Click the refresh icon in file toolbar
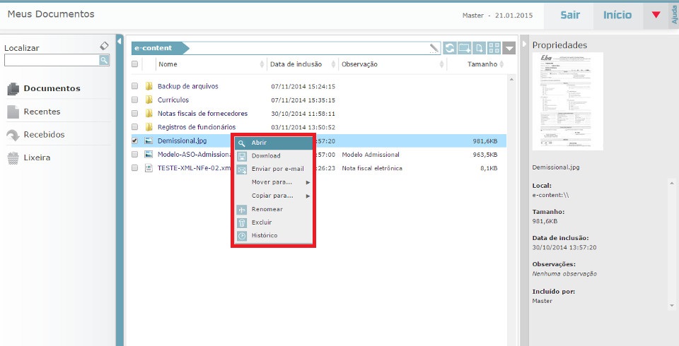This screenshot has height=346, width=679. pyautogui.click(x=449, y=48)
